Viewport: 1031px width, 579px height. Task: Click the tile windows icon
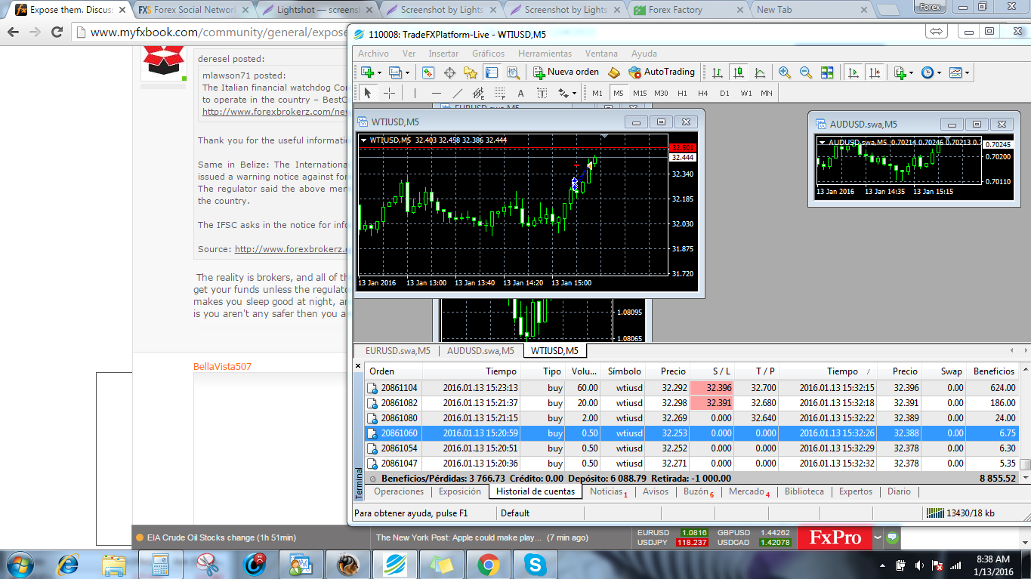coord(827,72)
